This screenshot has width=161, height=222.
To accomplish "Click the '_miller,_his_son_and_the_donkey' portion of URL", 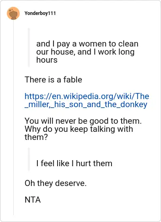I will coord(86,104).
